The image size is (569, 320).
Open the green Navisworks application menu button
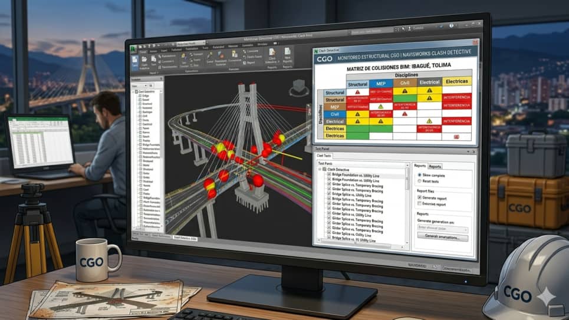pyautogui.click(x=133, y=49)
